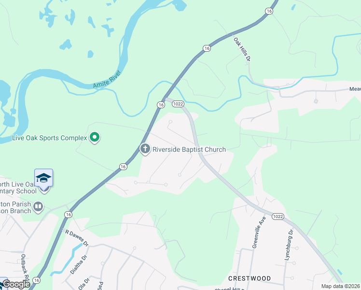Click the Livingston Parish library branch icon
This screenshot has width=361, height=290.
click(x=38, y=206)
